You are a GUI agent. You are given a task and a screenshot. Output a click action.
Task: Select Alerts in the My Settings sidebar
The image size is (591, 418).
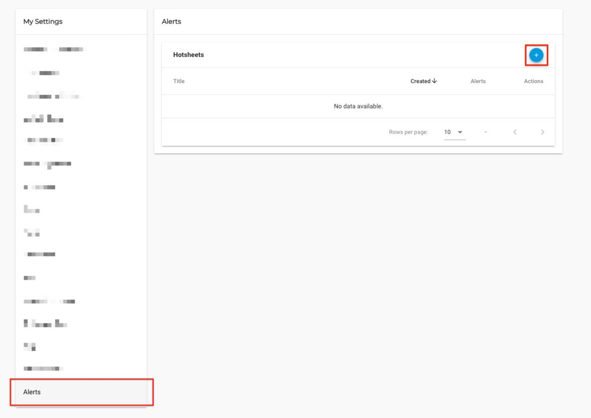[x=32, y=392]
